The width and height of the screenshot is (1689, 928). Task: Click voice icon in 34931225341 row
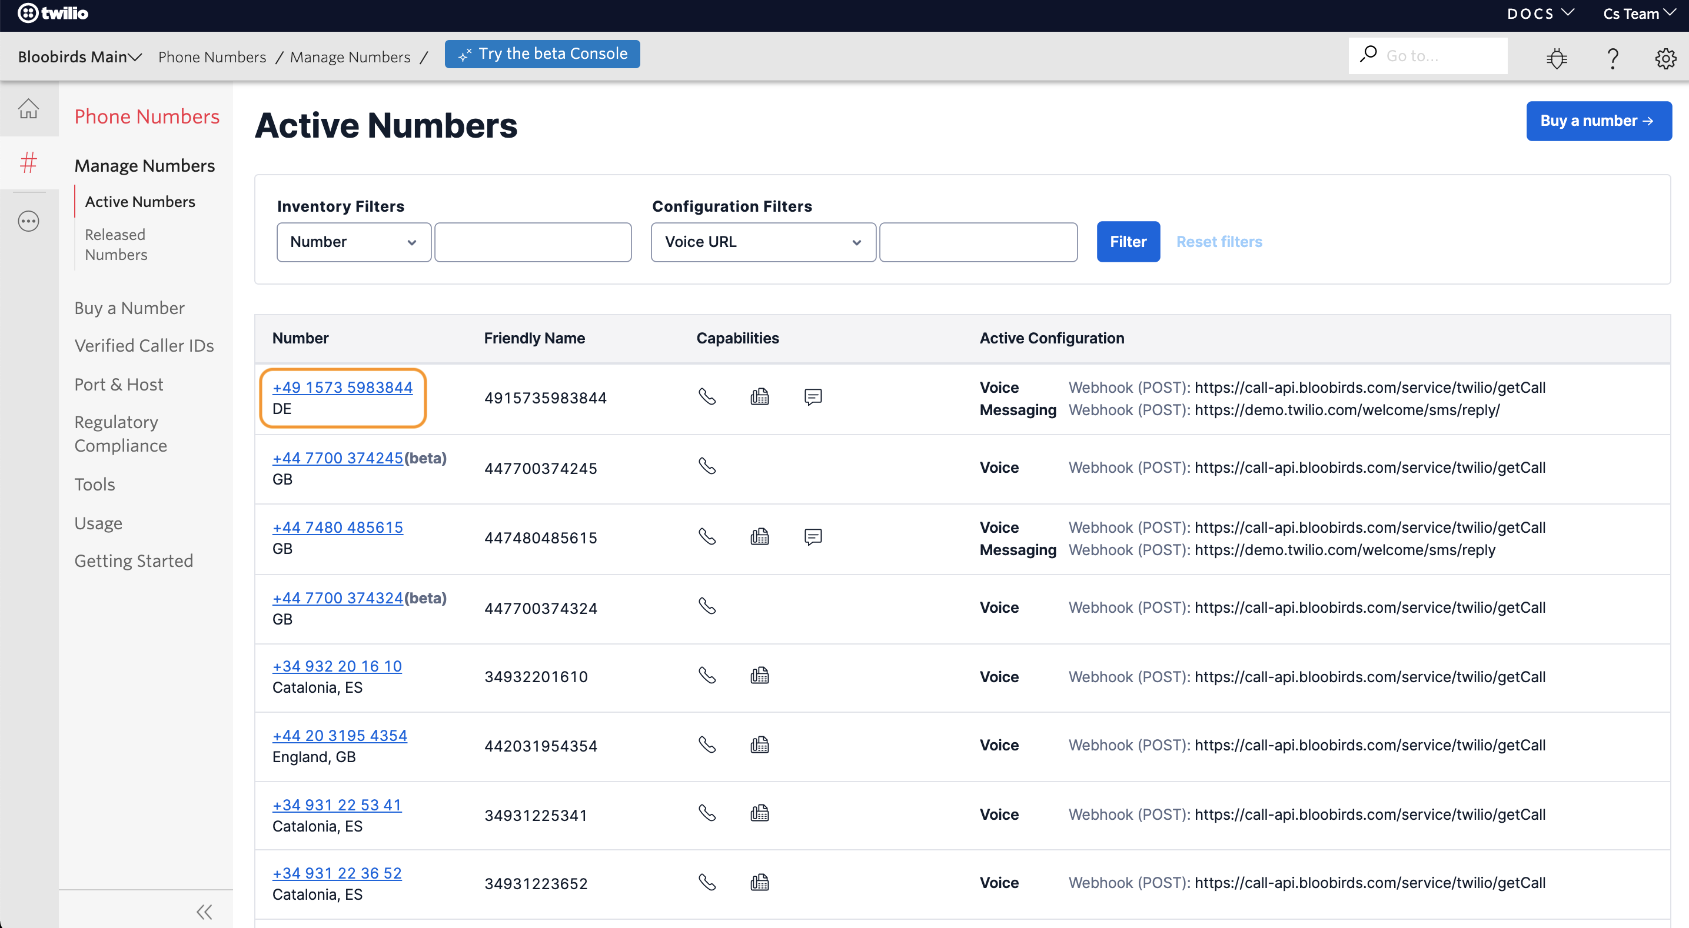coord(707,813)
